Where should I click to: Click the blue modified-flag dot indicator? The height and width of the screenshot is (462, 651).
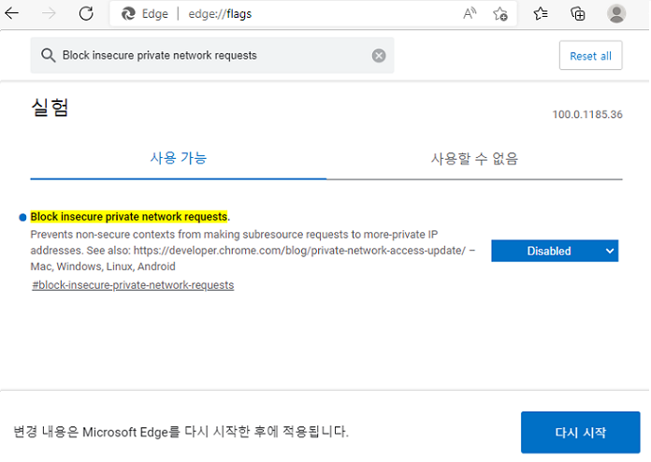point(22,217)
